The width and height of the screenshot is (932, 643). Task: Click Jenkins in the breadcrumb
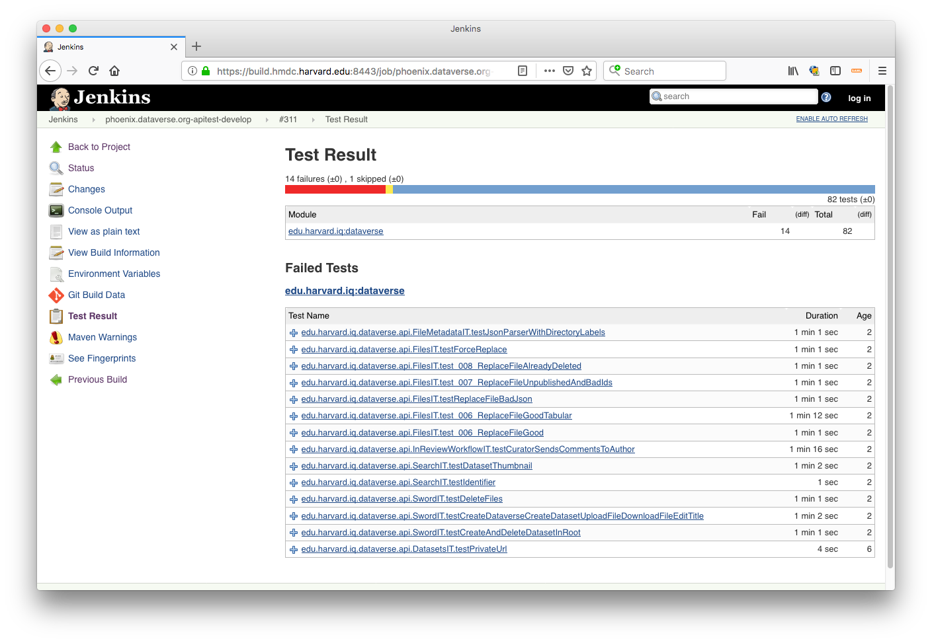coord(64,120)
